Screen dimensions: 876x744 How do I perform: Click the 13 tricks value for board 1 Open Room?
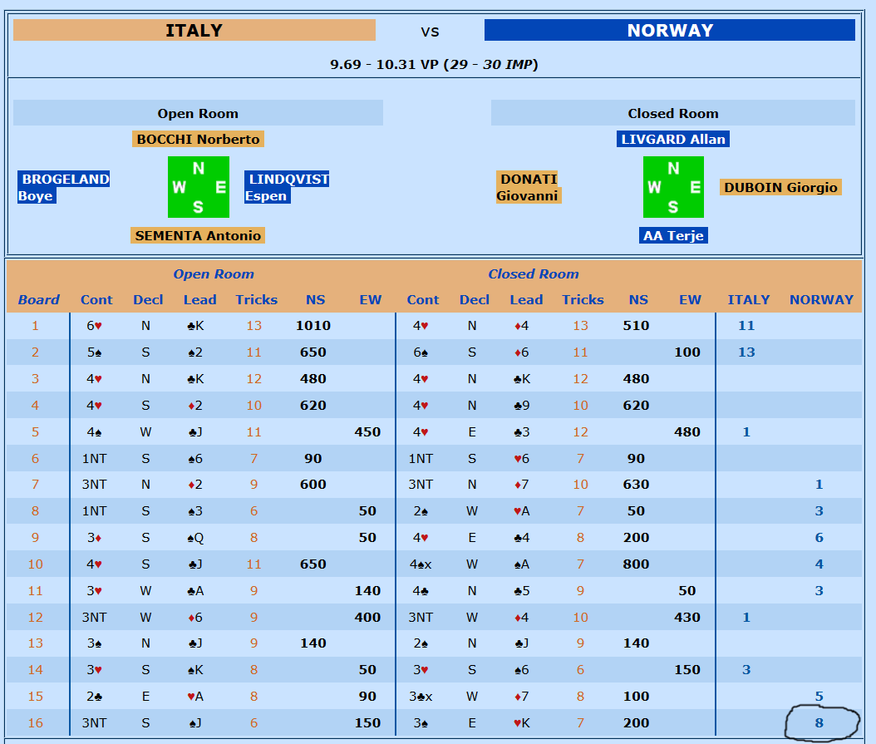point(253,326)
